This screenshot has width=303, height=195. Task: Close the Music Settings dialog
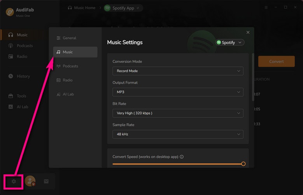pyautogui.click(x=248, y=32)
